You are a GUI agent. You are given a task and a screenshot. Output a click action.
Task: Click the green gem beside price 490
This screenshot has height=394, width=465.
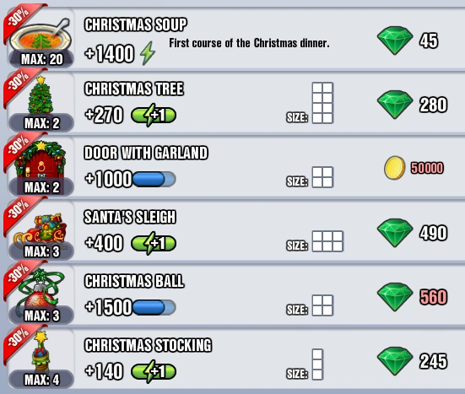pos(395,233)
